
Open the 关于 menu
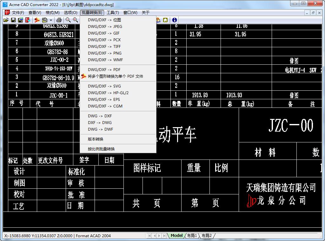(145, 13)
